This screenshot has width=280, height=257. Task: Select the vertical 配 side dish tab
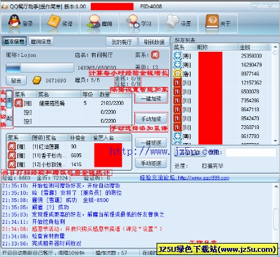(9, 118)
